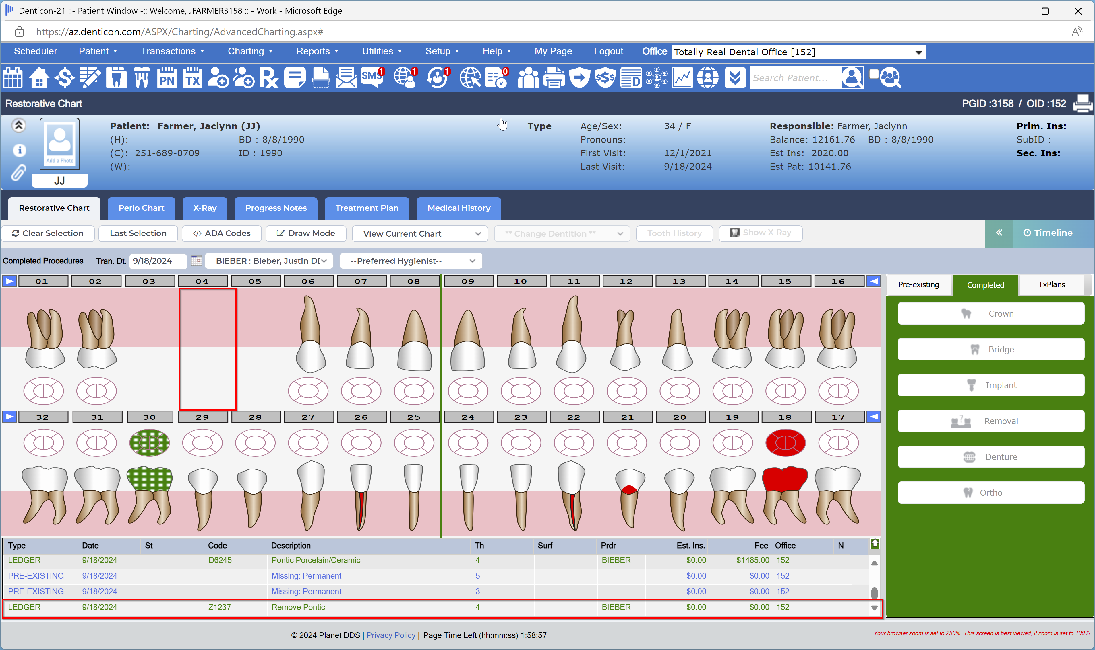Switch to the Perio Chart tab
The height and width of the screenshot is (650, 1095).
coord(141,208)
